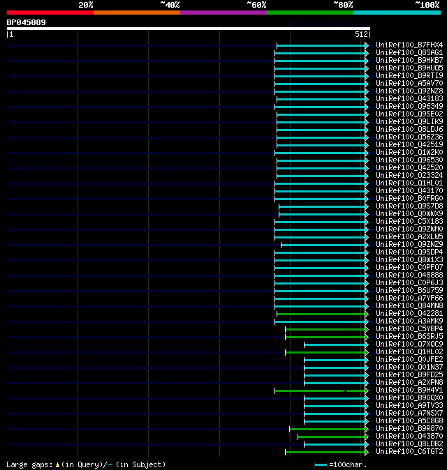Select the UniRef100_Q43170 label

point(409,191)
